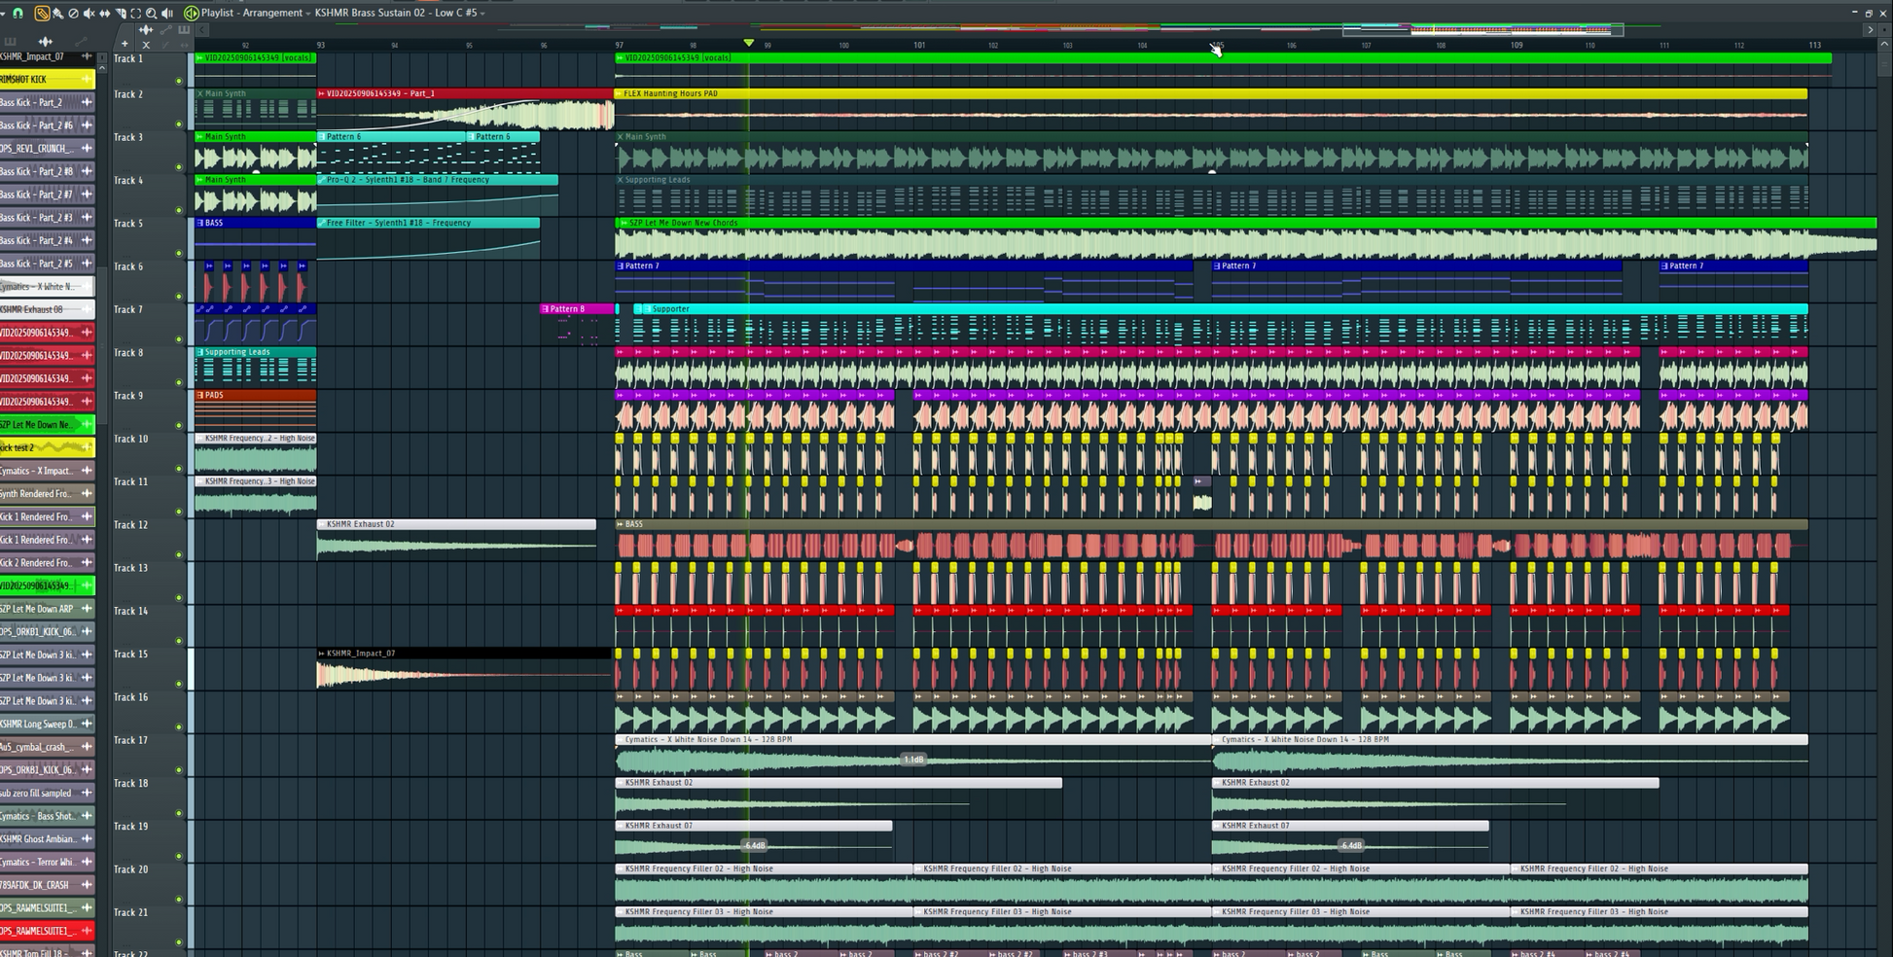Image resolution: width=1893 pixels, height=957 pixels.
Task: Click bar 101 on the timeline ruler
Action: click(919, 45)
